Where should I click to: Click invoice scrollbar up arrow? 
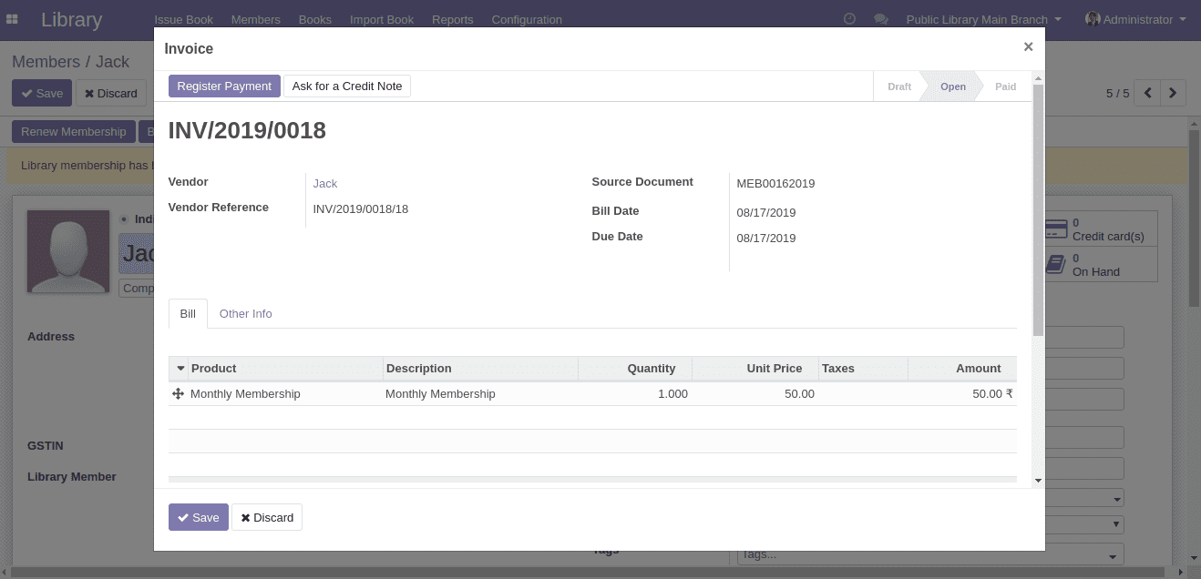(1038, 79)
